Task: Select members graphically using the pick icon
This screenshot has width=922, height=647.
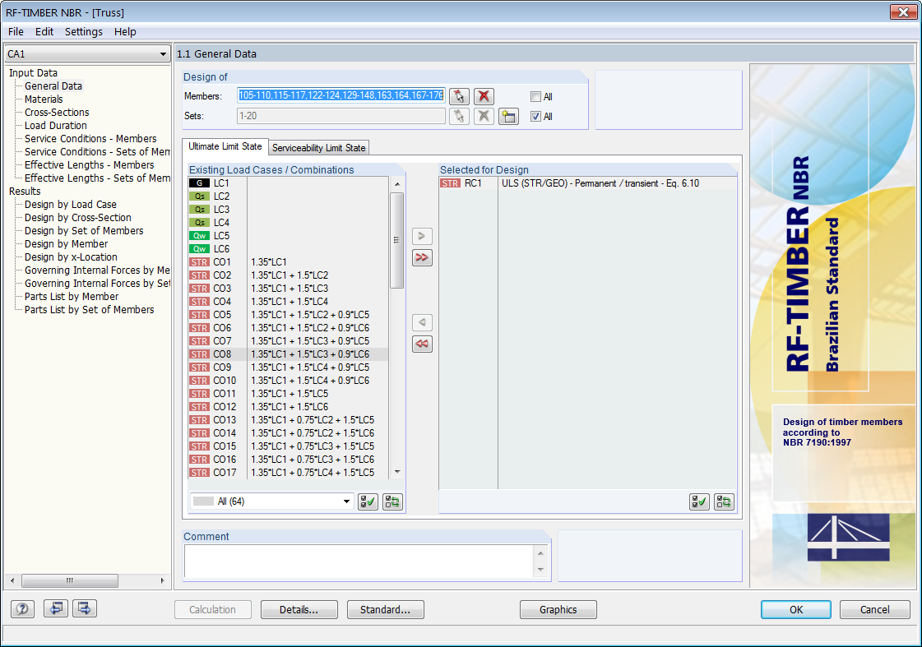Action: click(459, 96)
